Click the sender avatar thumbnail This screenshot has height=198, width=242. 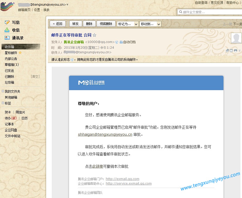[x=236, y=38]
